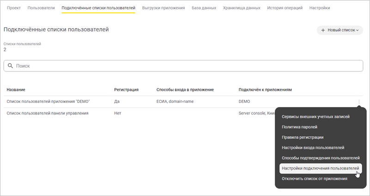Screen dimensions: 370x196
Task: Choose "Политика паролей" from the context menu
Action: coord(299,127)
